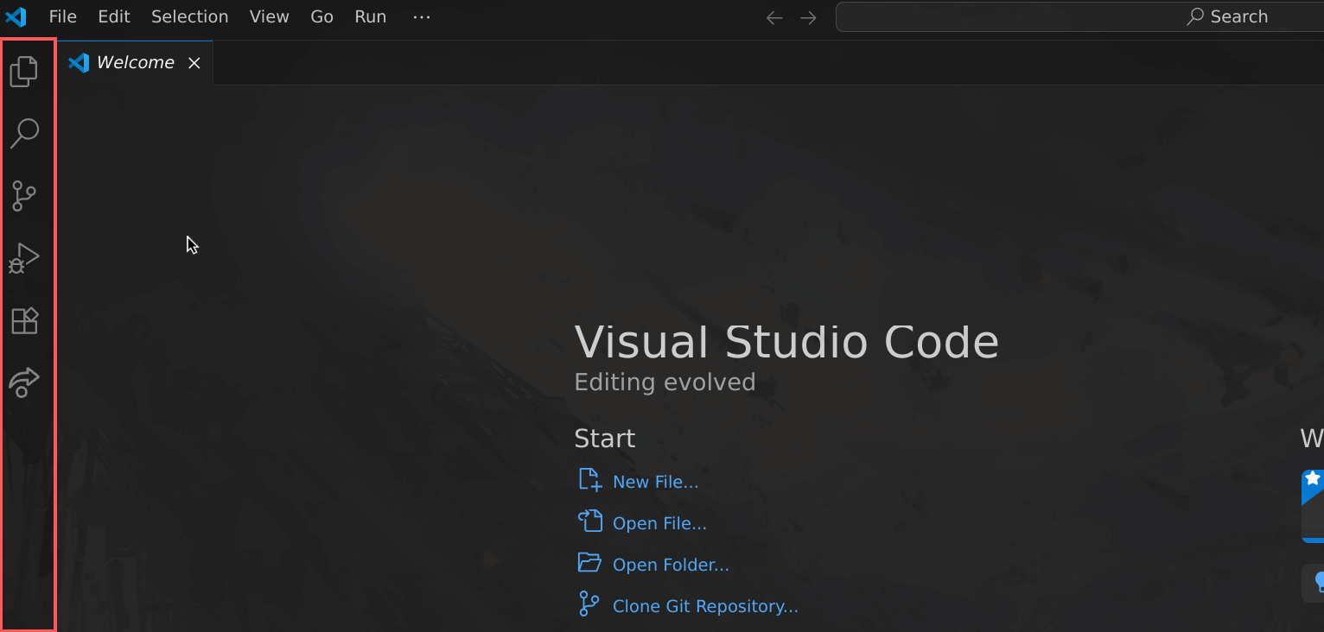Click the Clone Git Repository icon
This screenshot has height=632, width=1324.
click(589, 604)
